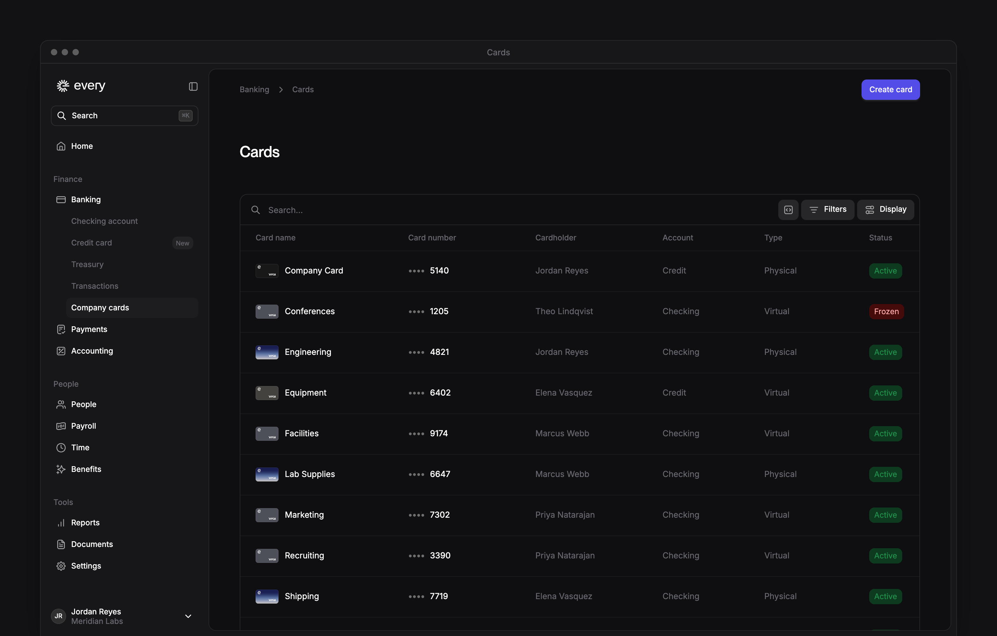The image size is (997, 636).
Task: Click the Banking card icon in sidebar
Action: pyautogui.click(x=61, y=200)
